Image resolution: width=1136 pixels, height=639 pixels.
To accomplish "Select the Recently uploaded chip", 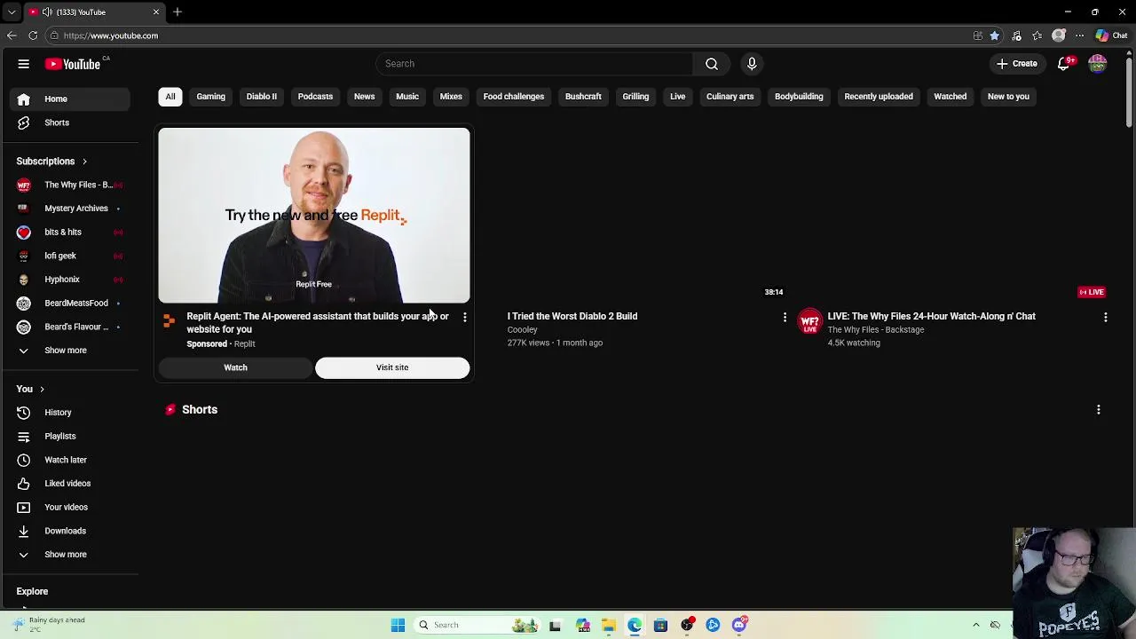I will click(x=879, y=97).
